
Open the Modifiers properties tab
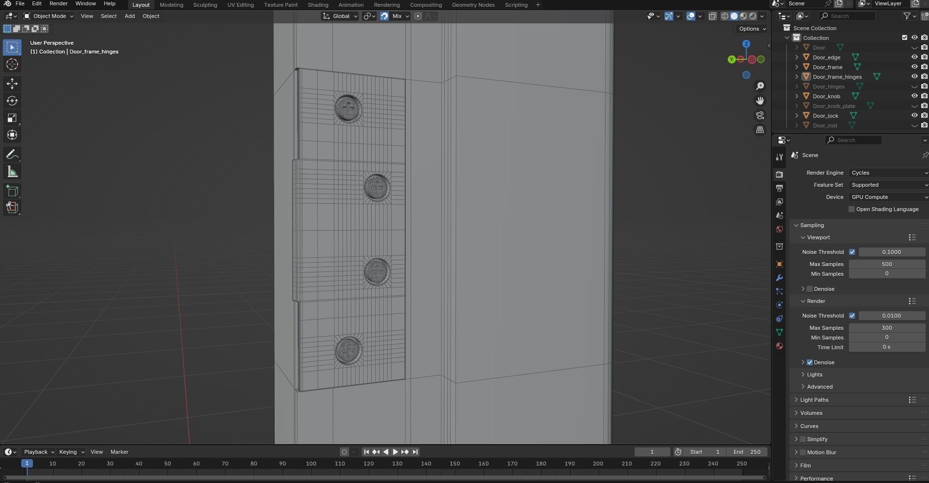pyautogui.click(x=779, y=278)
